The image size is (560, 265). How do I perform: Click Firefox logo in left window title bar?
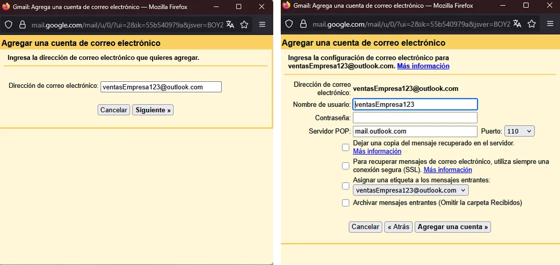[x=6, y=7]
